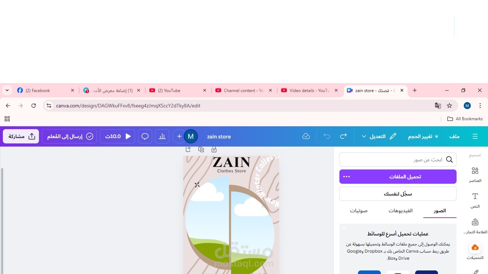The height and width of the screenshot is (274, 488).
Task: Switch to the Audio (صوتيات) tab
Action: 359,210
